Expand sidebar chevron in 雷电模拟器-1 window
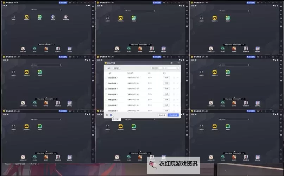This screenshot has height=176, width=284. tap(187, 22)
